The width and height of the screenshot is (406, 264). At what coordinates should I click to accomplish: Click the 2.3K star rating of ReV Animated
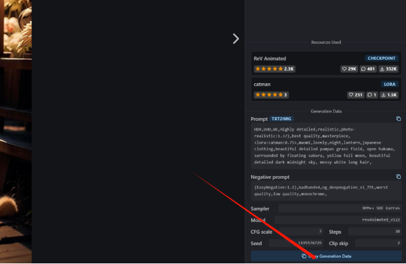pos(275,69)
